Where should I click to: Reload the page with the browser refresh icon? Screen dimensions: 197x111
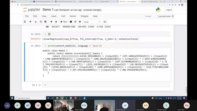(x=18, y=5)
